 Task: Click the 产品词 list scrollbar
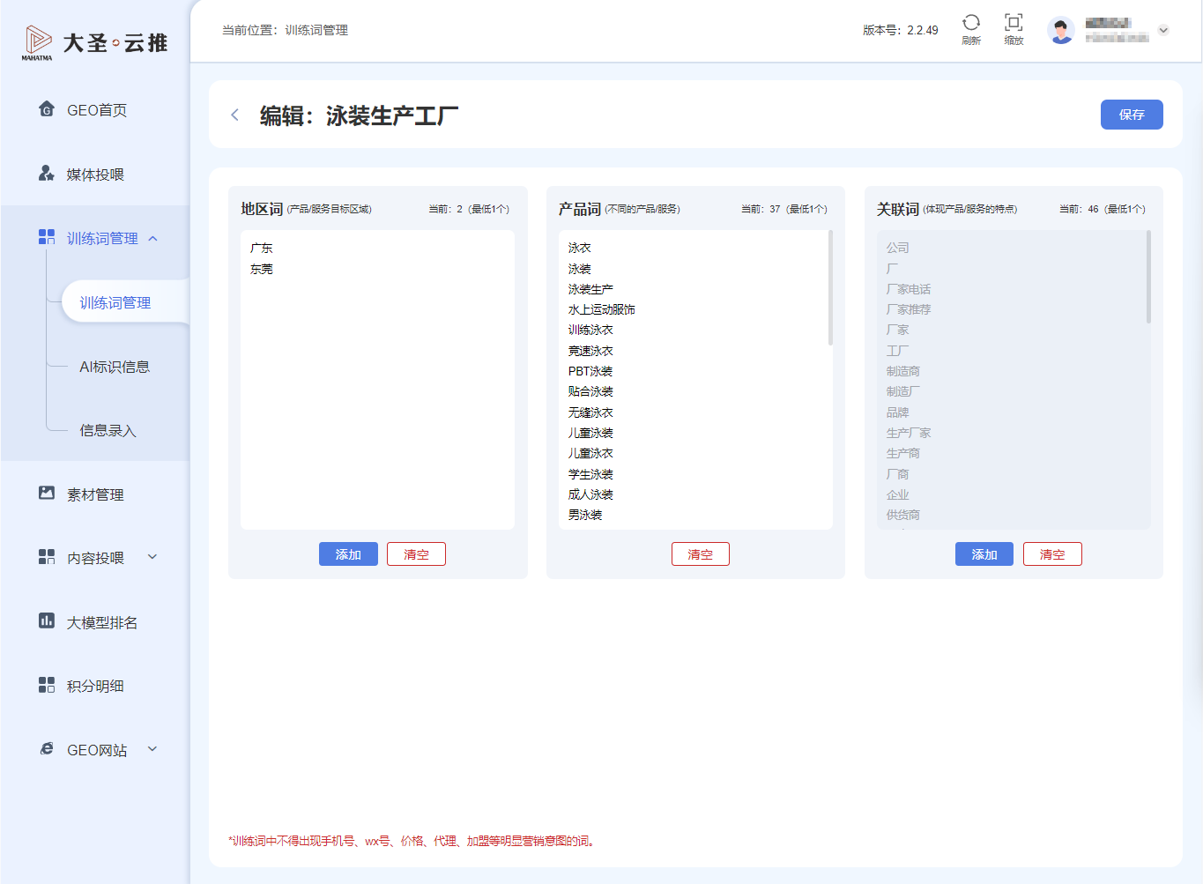point(830,287)
